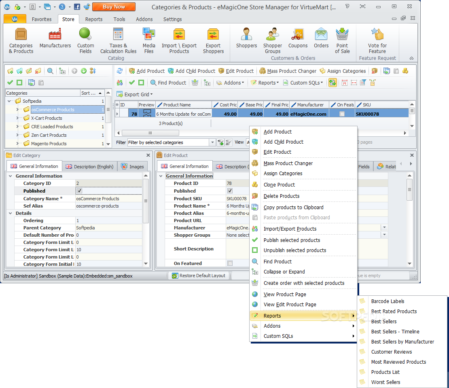Viewport: 449px width, 388px height.
Task: Open Point of Sale icon
Action: (x=342, y=41)
